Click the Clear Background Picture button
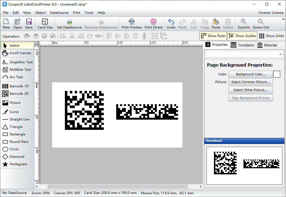Screen dimensions: 286x197 [251, 98]
